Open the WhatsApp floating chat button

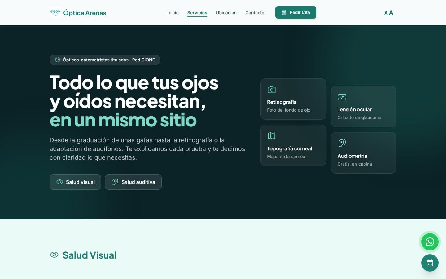coord(430,242)
